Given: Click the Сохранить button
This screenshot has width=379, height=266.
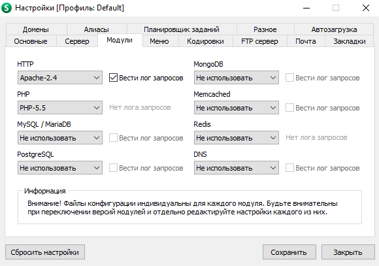Looking at the screenshot, I should [x=289, y=252].
